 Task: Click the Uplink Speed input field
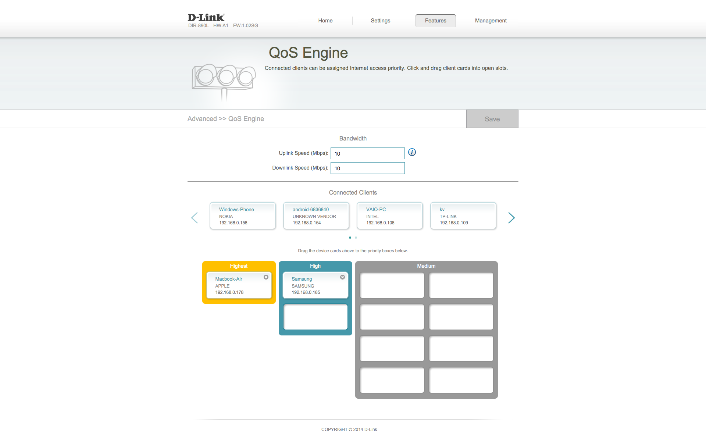pos(367,153)
